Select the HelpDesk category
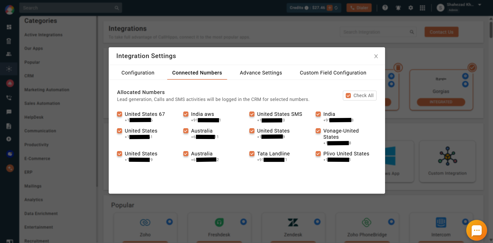Viewport: 493px width, 243px height. coord(34,117)
